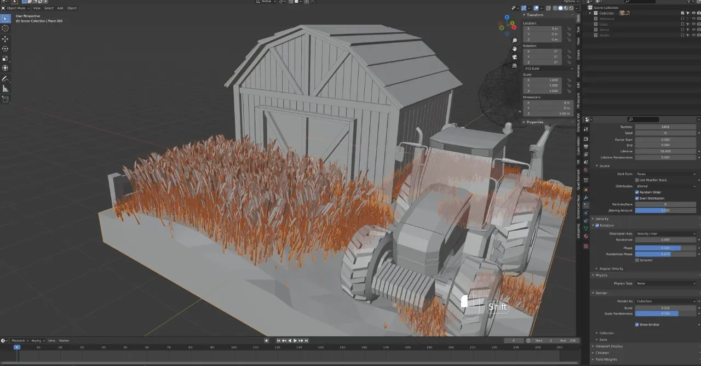Screen dimensions: 701x366
Task: Open the tool properties tab icon
Action: pyautogui.click(x=585, y=129)
